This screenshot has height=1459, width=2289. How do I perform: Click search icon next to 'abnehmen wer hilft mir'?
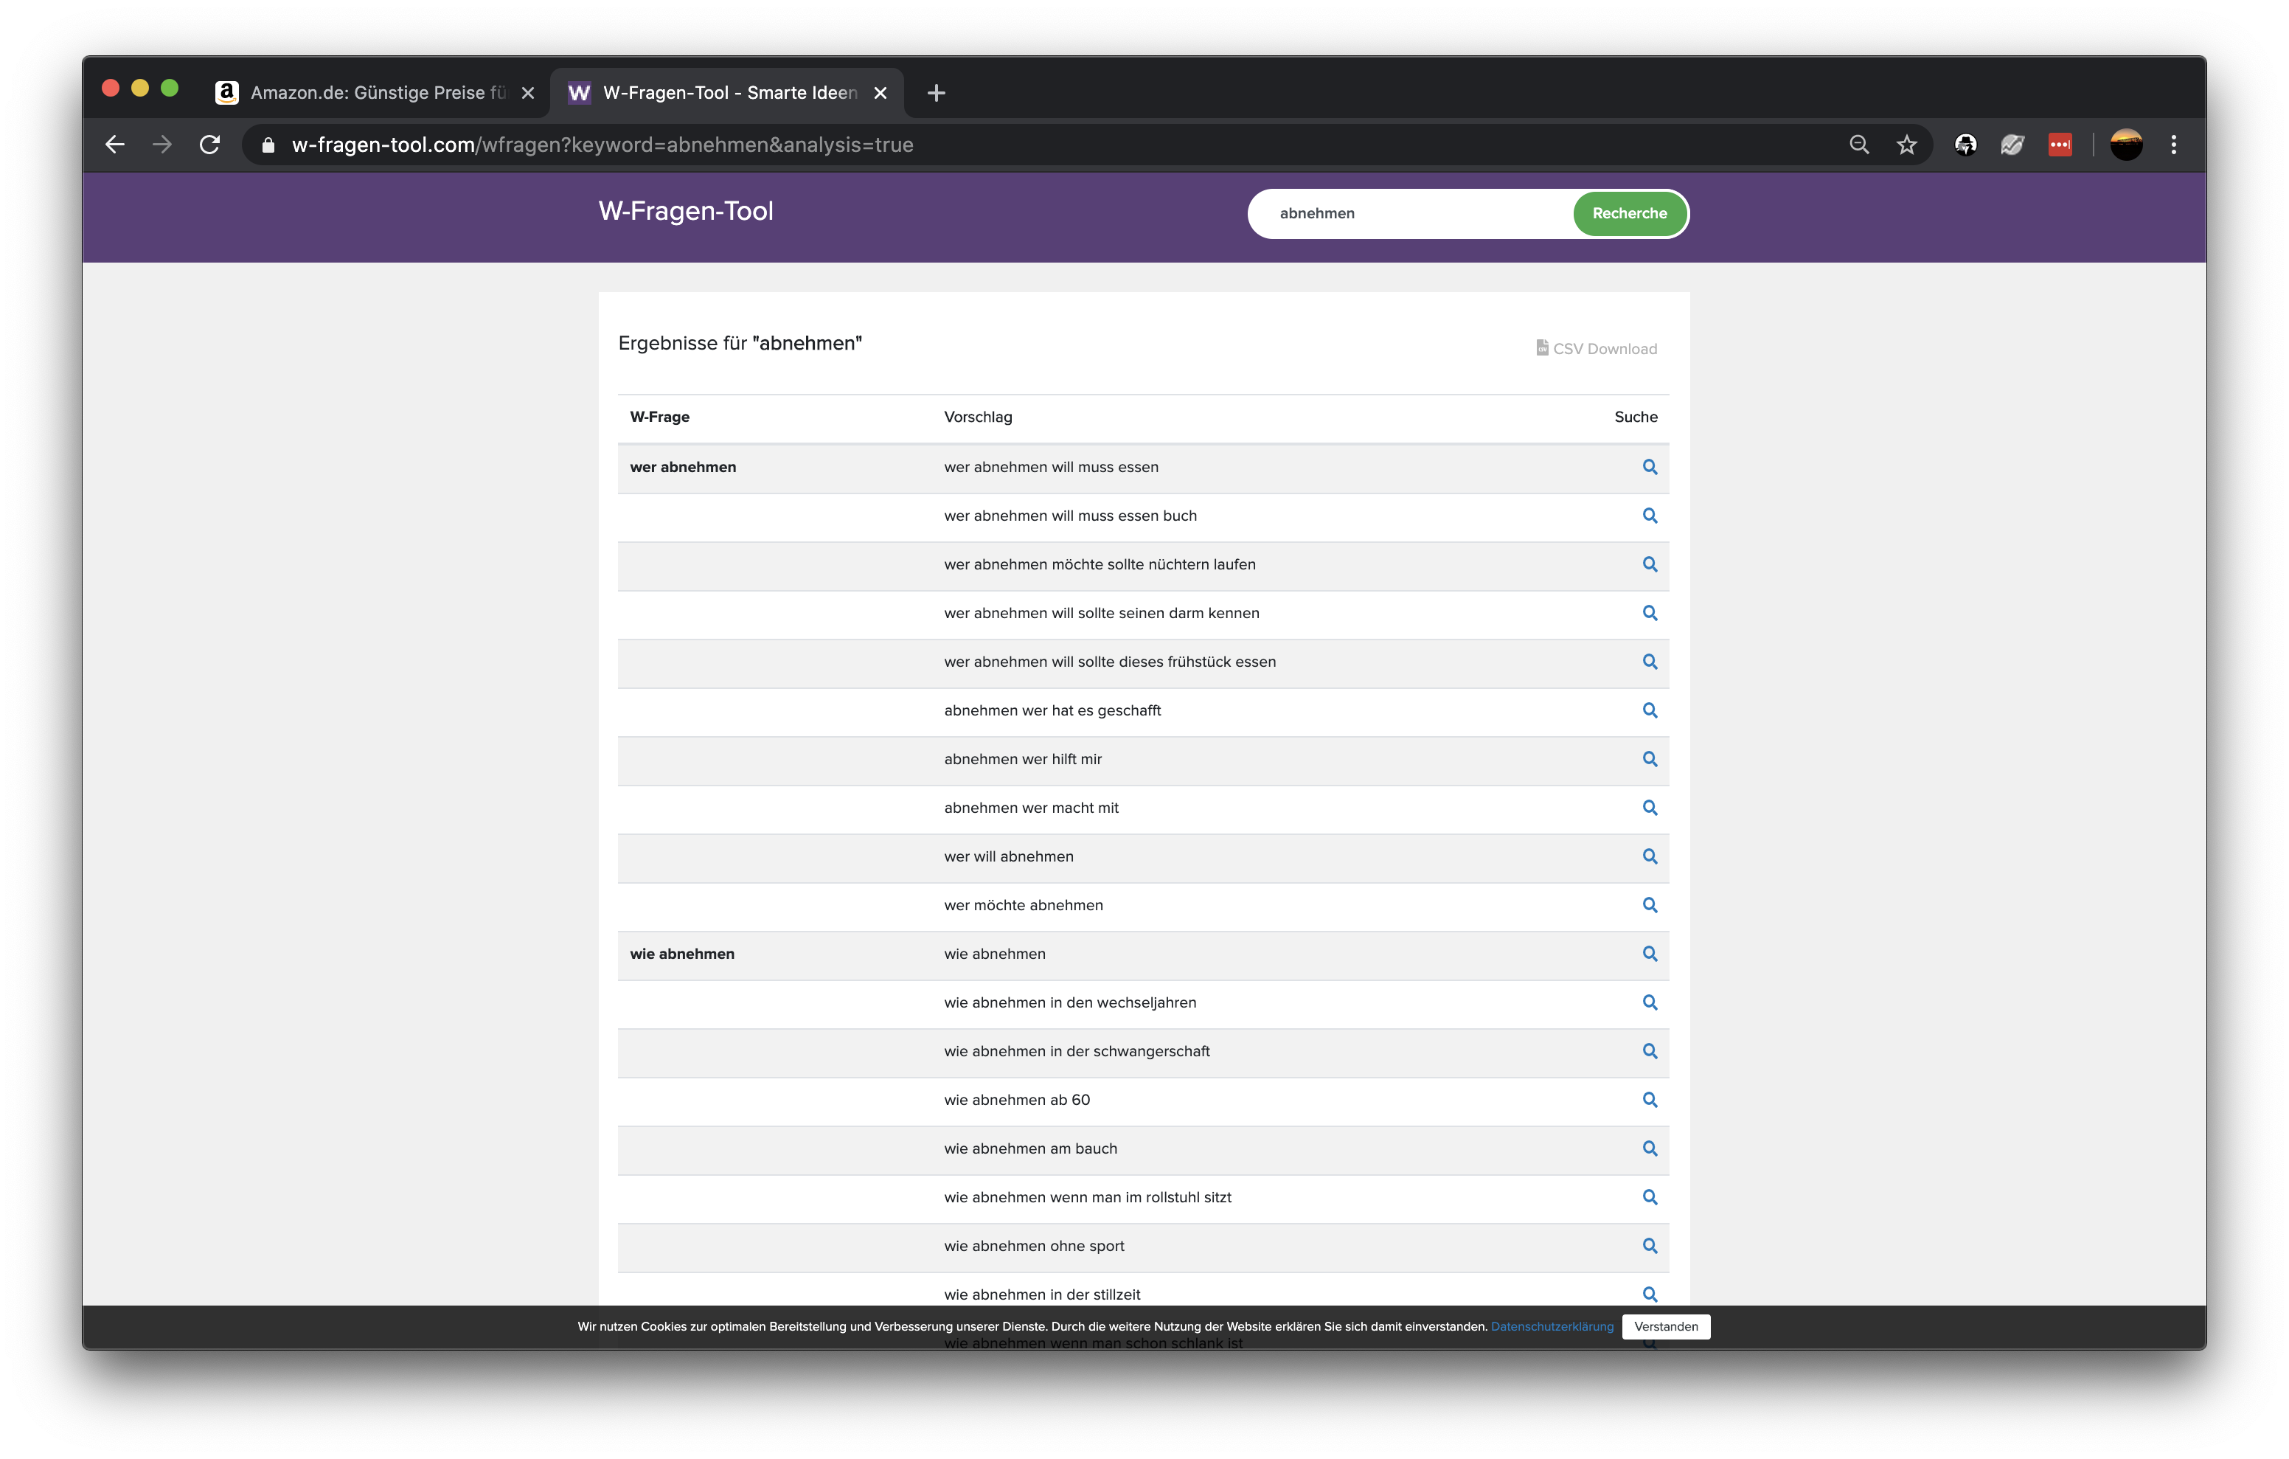tap(1649, 759)
